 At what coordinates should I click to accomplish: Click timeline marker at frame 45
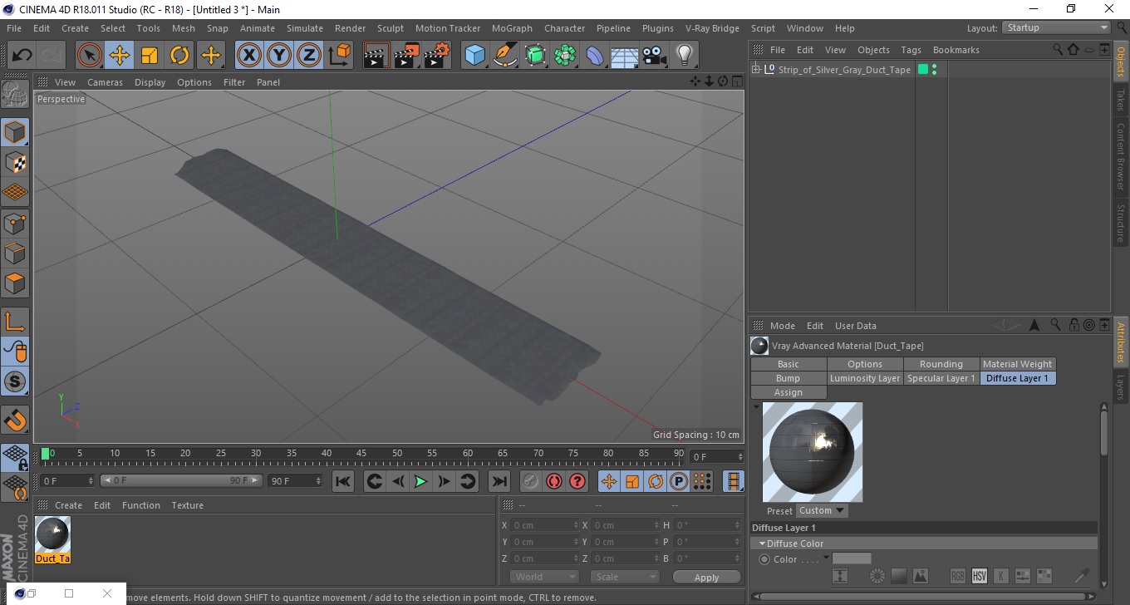[361, 455]
